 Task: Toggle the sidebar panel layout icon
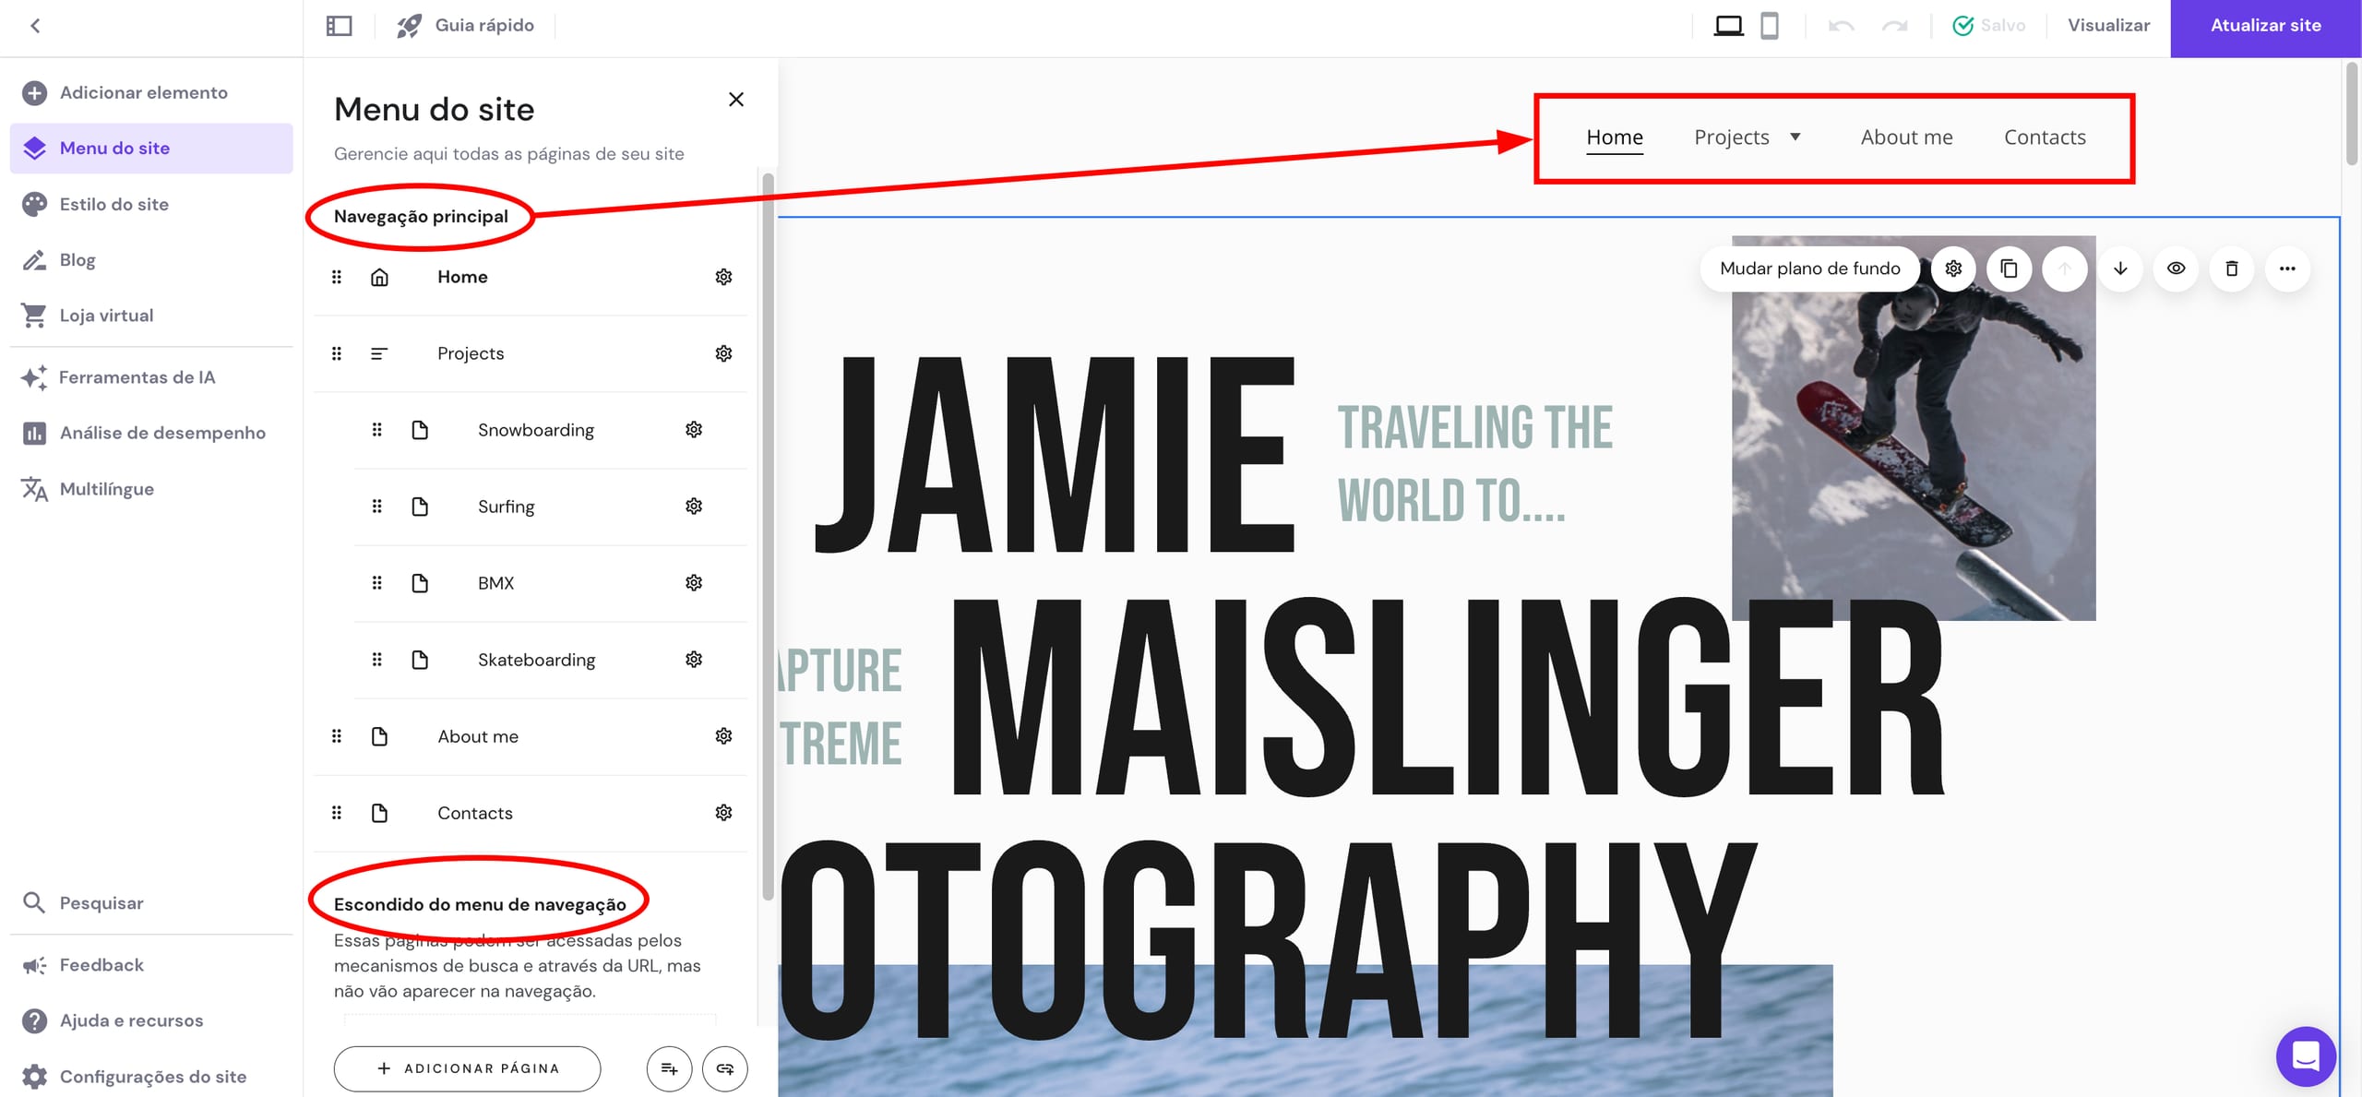[x=340, y=26]
